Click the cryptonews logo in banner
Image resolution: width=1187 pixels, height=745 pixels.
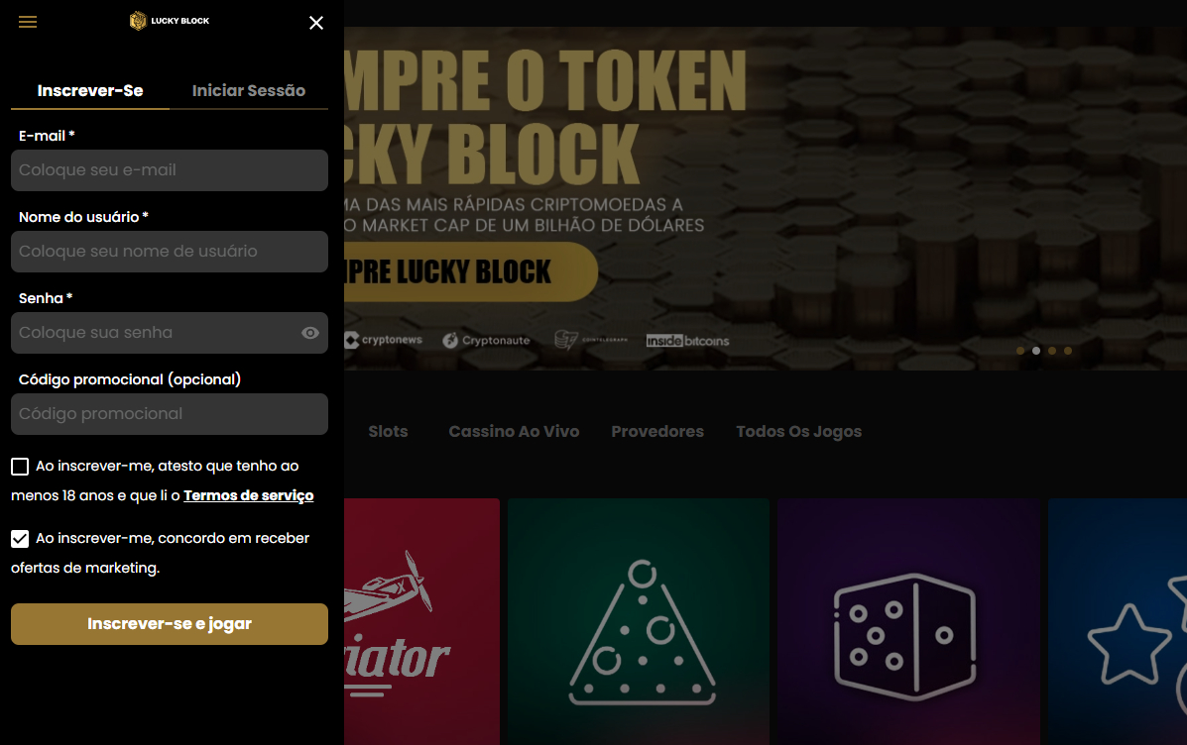[x=383, y=341]
